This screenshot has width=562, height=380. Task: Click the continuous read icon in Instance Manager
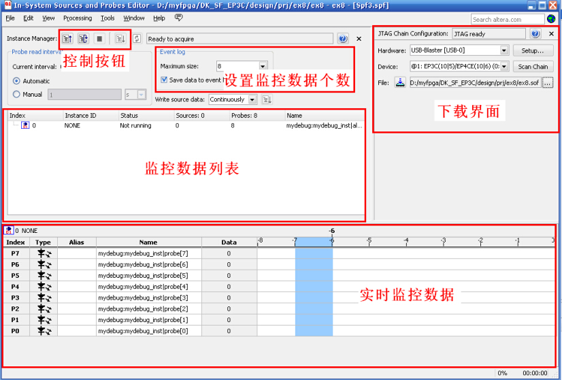84,39
